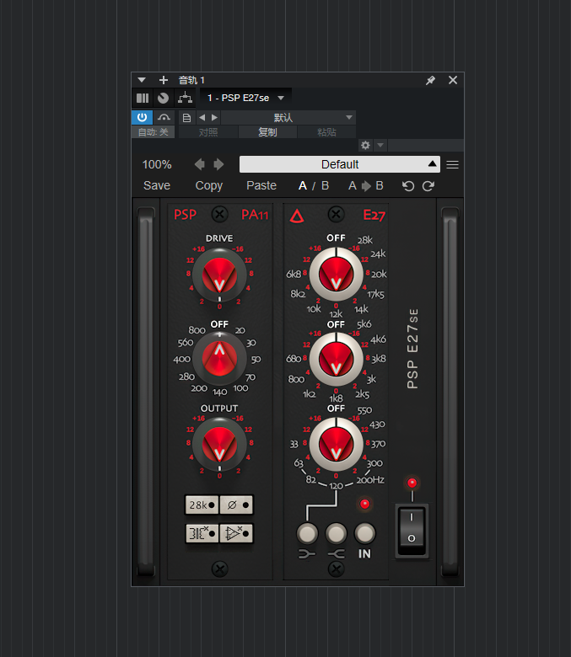Click the 复制 tab
Image resolution: width=571 pixels, height=657 pixels.
[x=267, y=132]
